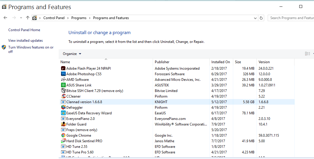
Task: Click the CCleaner program icon
Action: coord(63,96)
